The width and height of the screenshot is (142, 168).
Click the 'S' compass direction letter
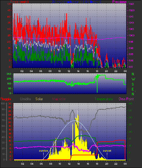(133, 84)
